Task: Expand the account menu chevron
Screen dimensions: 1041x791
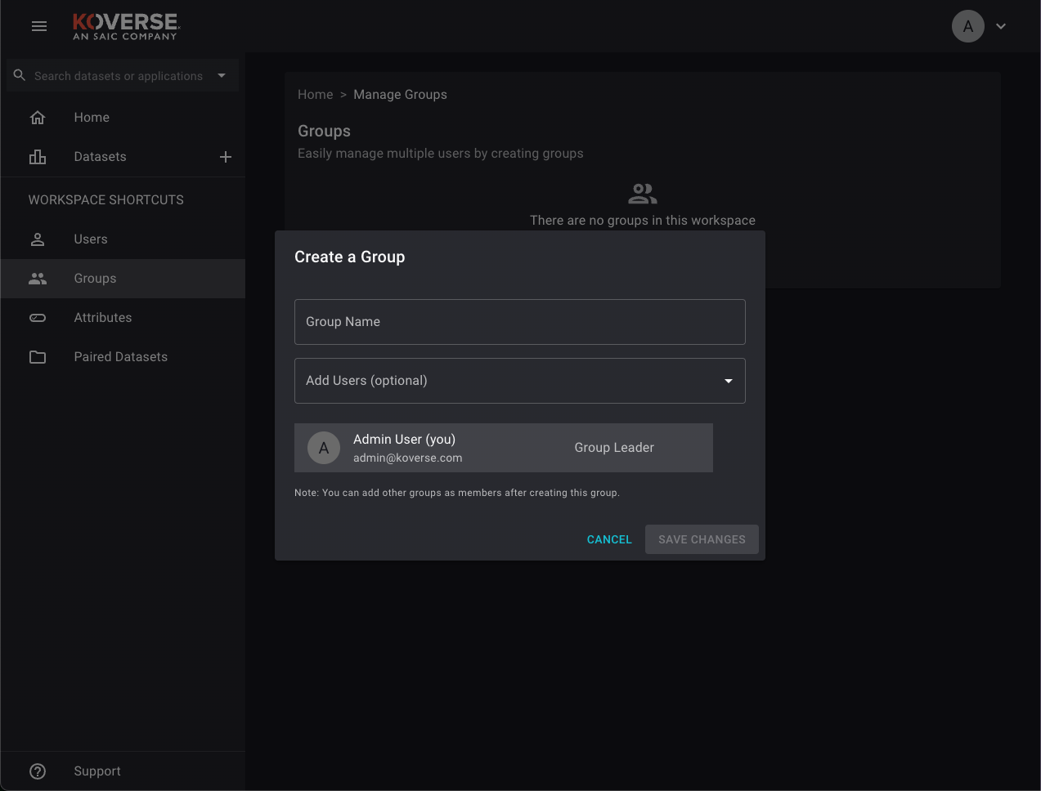Action: click(1001, 26)
